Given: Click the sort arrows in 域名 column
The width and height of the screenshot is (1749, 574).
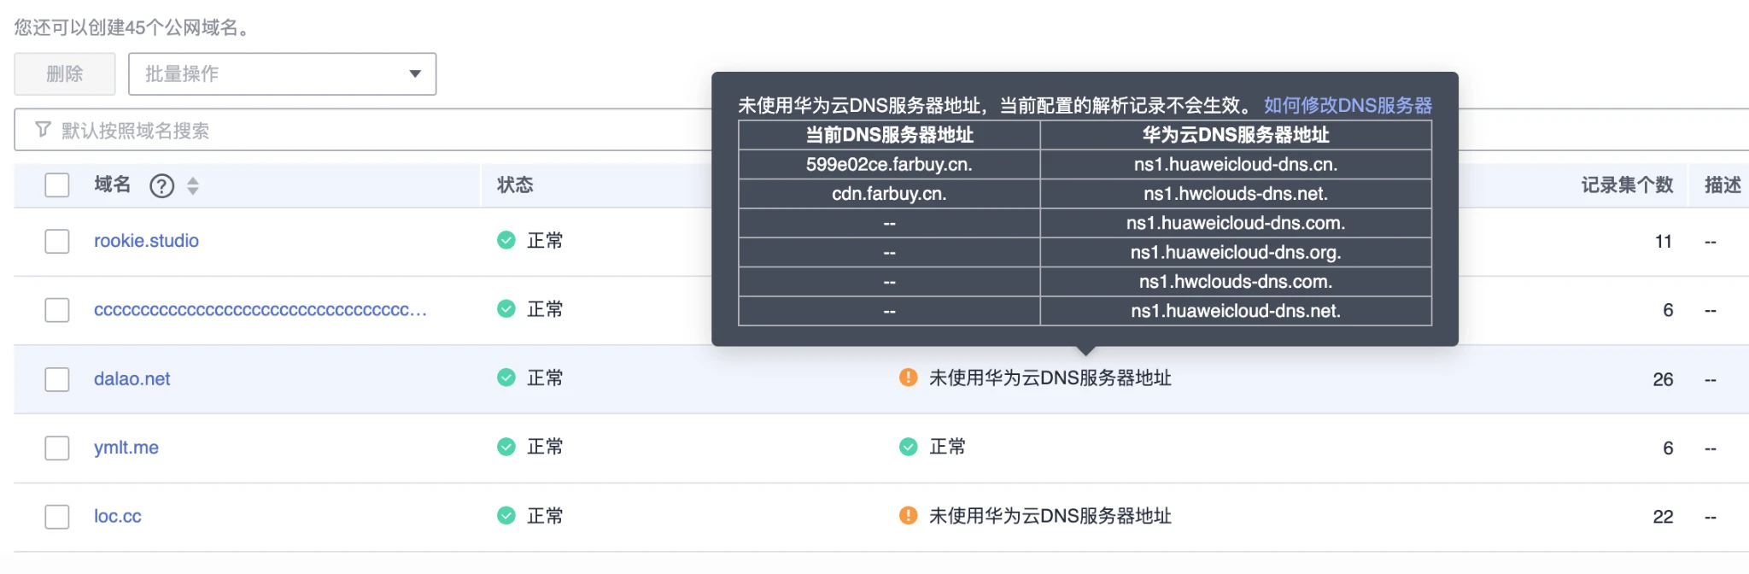Looking at the screenshot, I should (x=193, y=185).
